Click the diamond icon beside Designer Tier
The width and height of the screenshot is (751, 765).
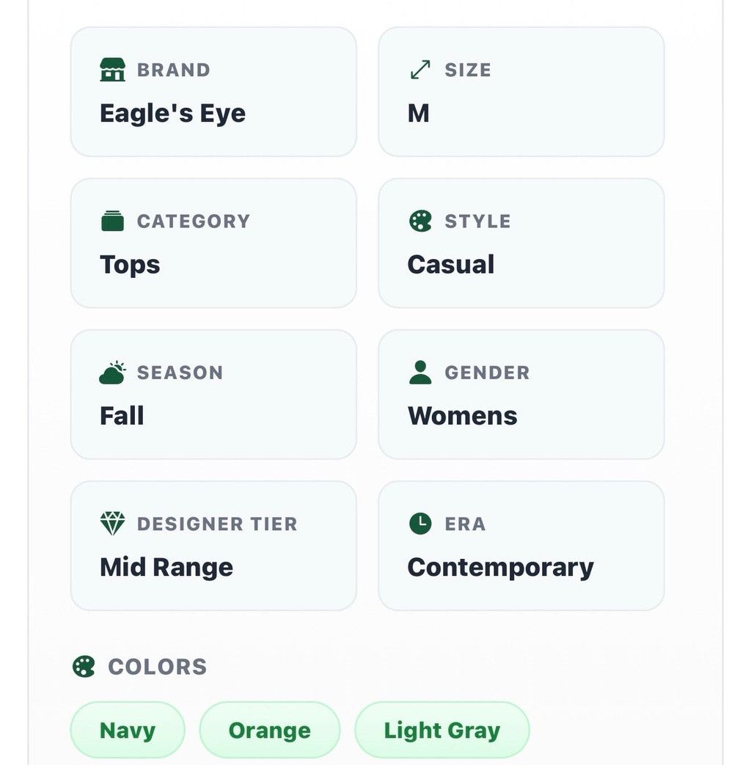[112, 524]
